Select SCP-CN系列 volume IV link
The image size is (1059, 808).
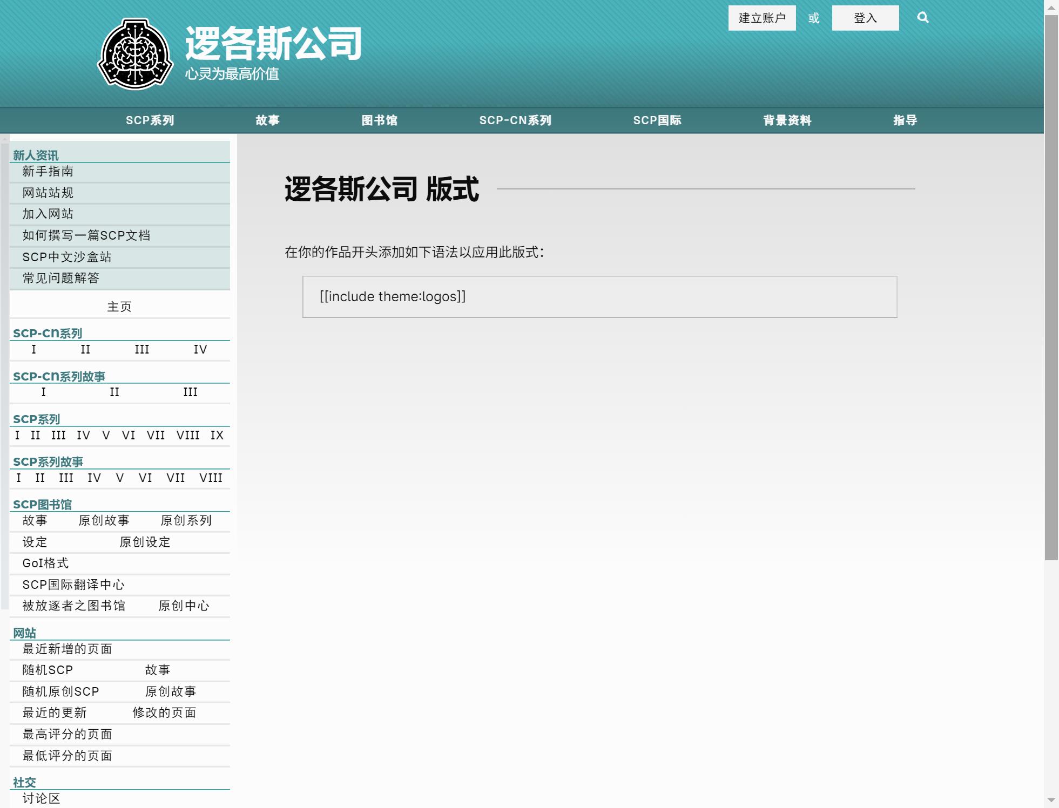click(200, 350)
